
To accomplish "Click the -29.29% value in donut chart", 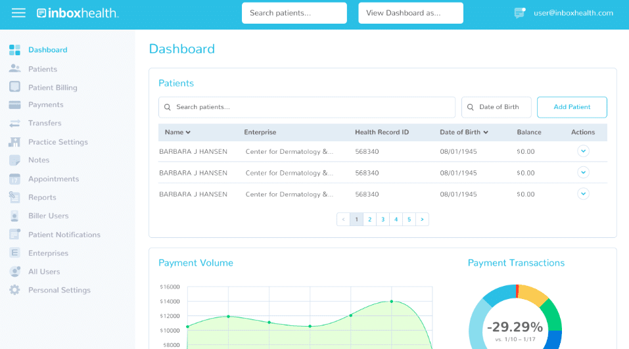I will coord(515,327).
